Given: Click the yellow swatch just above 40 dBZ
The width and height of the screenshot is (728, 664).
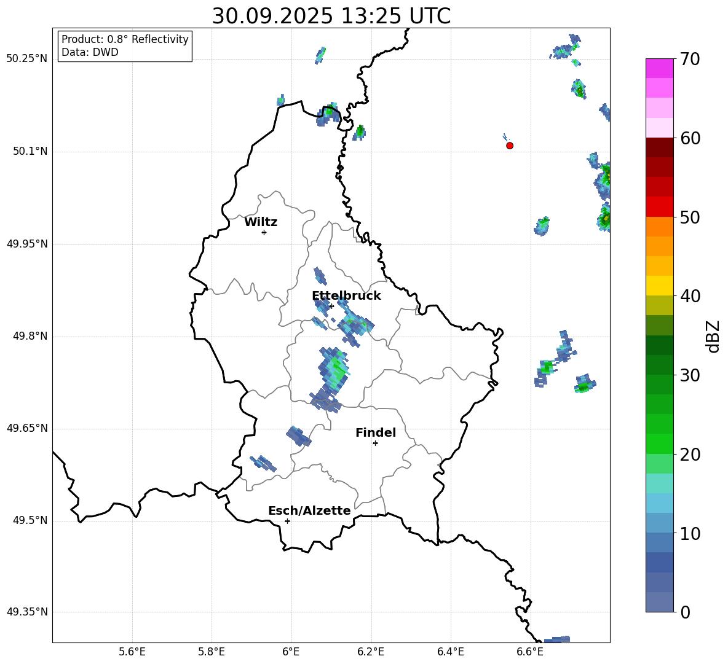Looking at the screenshot, I should pyautogui.click(x=659, y=286).
